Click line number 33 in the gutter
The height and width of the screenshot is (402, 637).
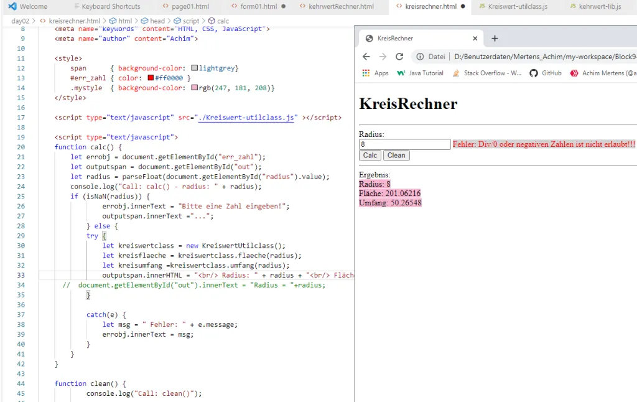(x=21, y=275)
